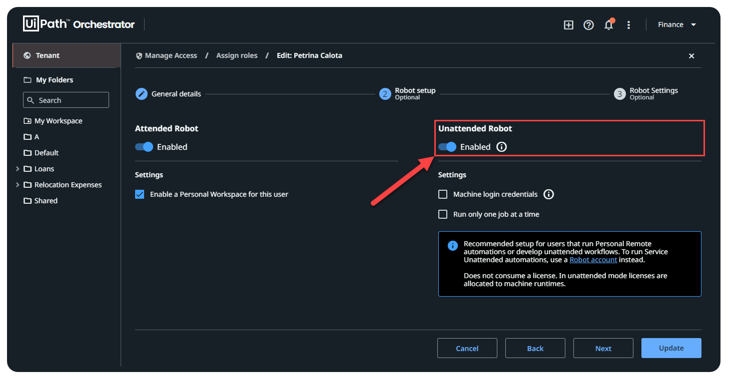Screen dimensions: 732x379
Task: Toggle the Attended Robot switch
Action: point(144,147)
